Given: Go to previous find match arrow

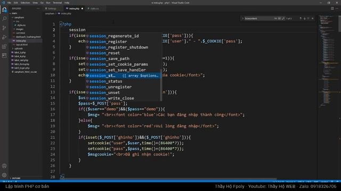Looking at the screenshot, I should (301, 19).
